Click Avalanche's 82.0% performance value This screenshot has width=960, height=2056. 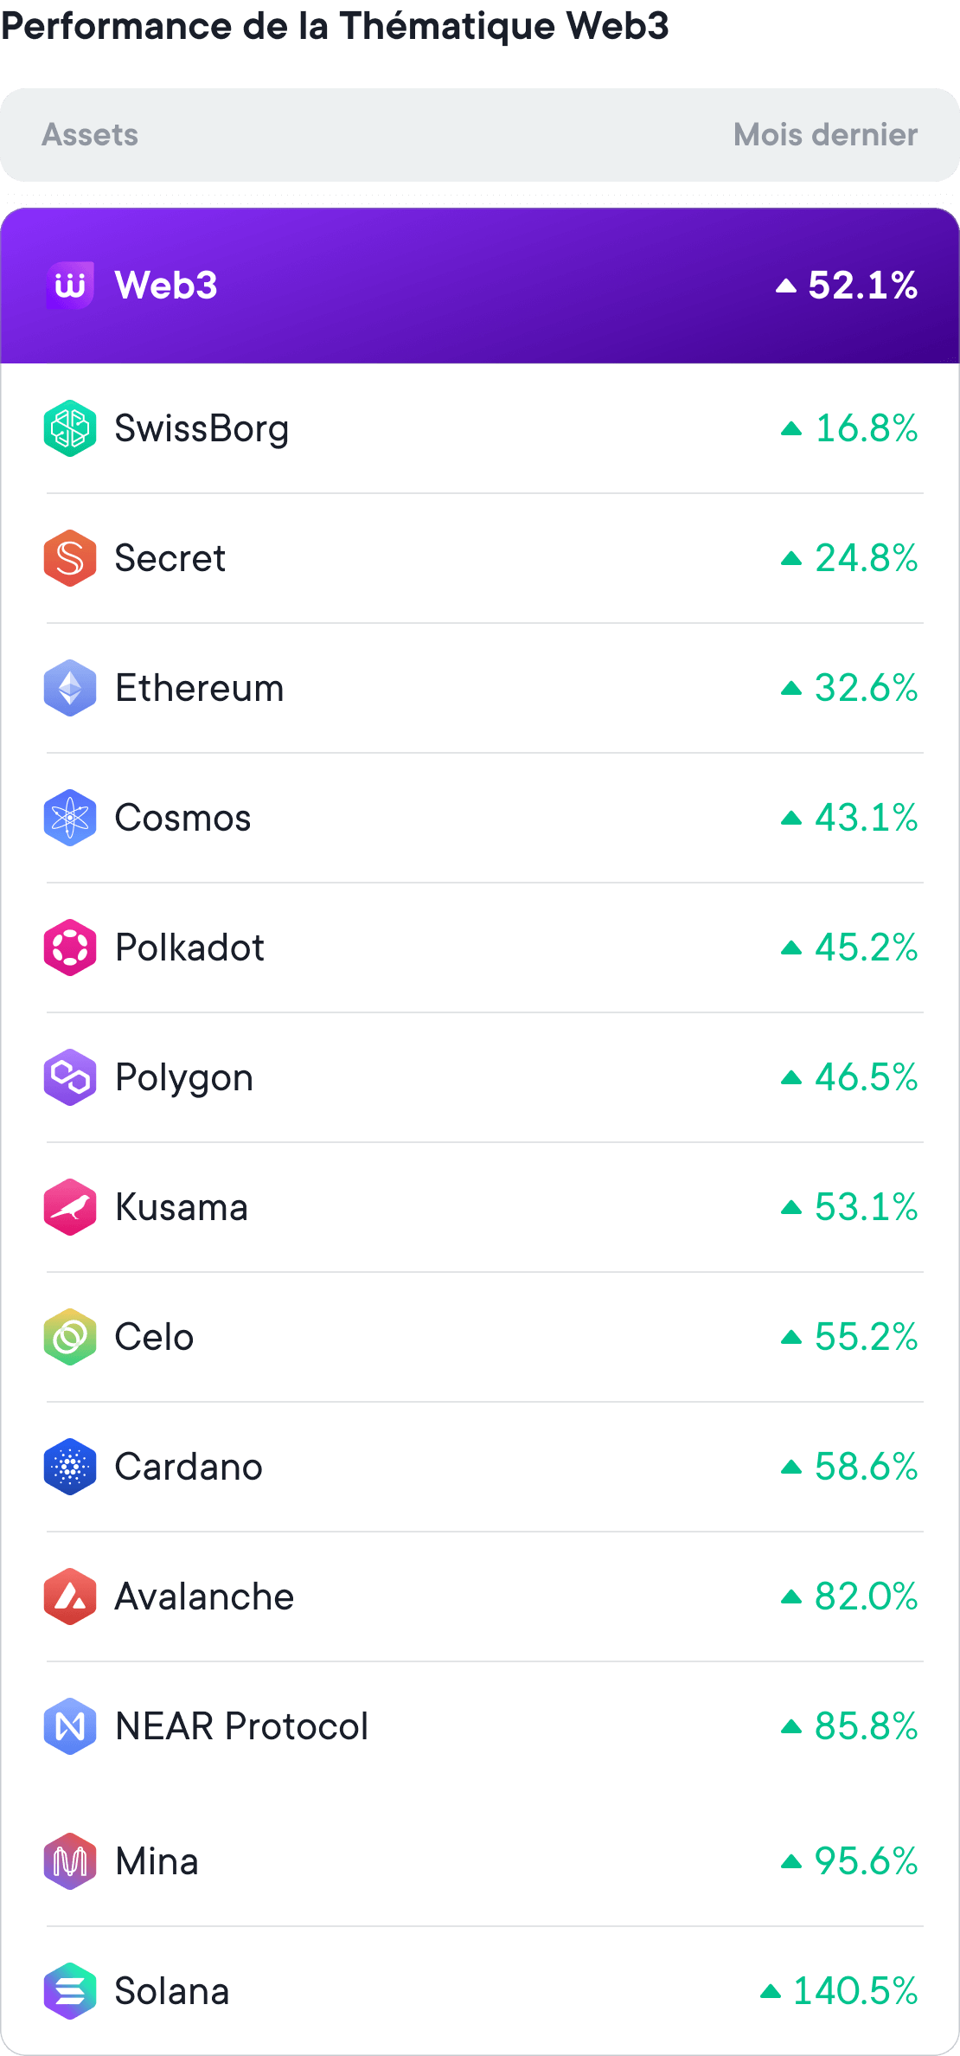pyautogui.click(x=865, y=1597)
